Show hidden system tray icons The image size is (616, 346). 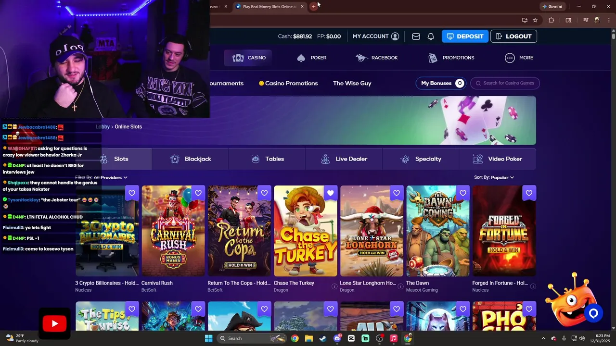pyautogui.click(x=543, y=338)
